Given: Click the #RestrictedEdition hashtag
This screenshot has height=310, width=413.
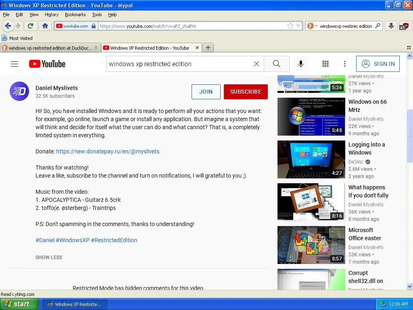Looking at the screenshot, I should tap(114, 240).
